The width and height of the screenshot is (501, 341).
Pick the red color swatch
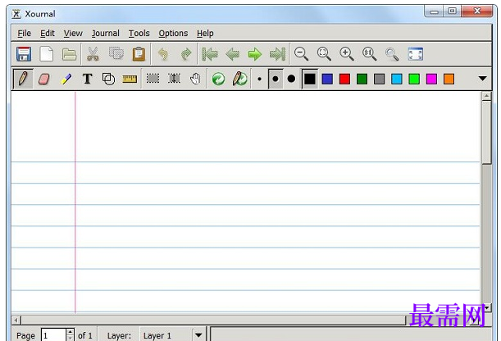344,79
